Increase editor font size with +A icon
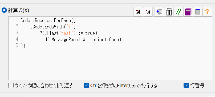 (x=138, y=12)
